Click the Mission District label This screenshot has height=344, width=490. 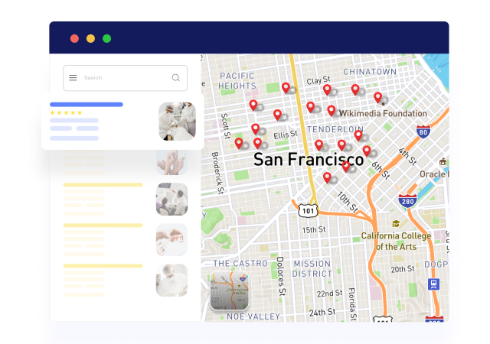point(312,269)
